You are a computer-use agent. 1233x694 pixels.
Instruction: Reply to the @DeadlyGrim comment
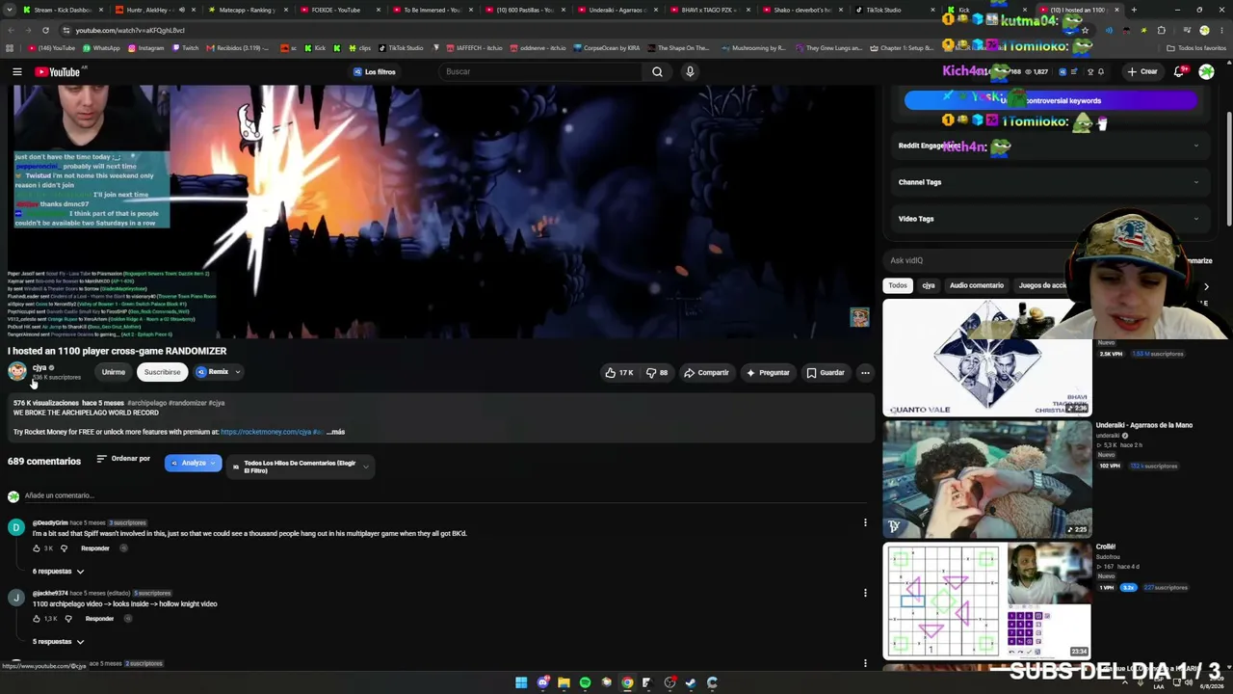94,548
